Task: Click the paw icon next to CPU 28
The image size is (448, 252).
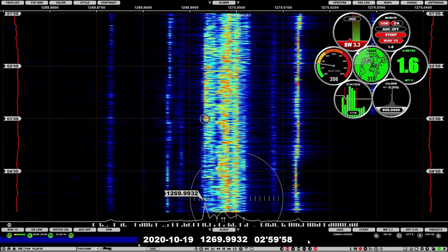Action: (438, 236)
